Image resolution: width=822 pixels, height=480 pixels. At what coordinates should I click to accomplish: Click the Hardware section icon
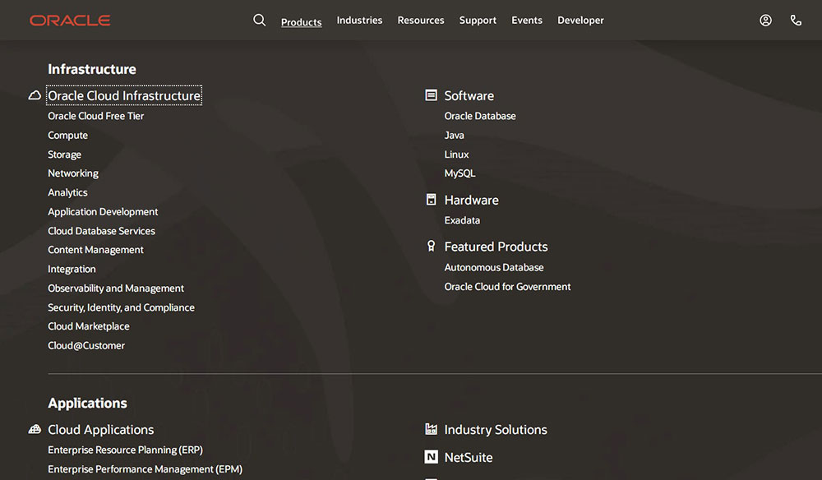pos(431,200)
